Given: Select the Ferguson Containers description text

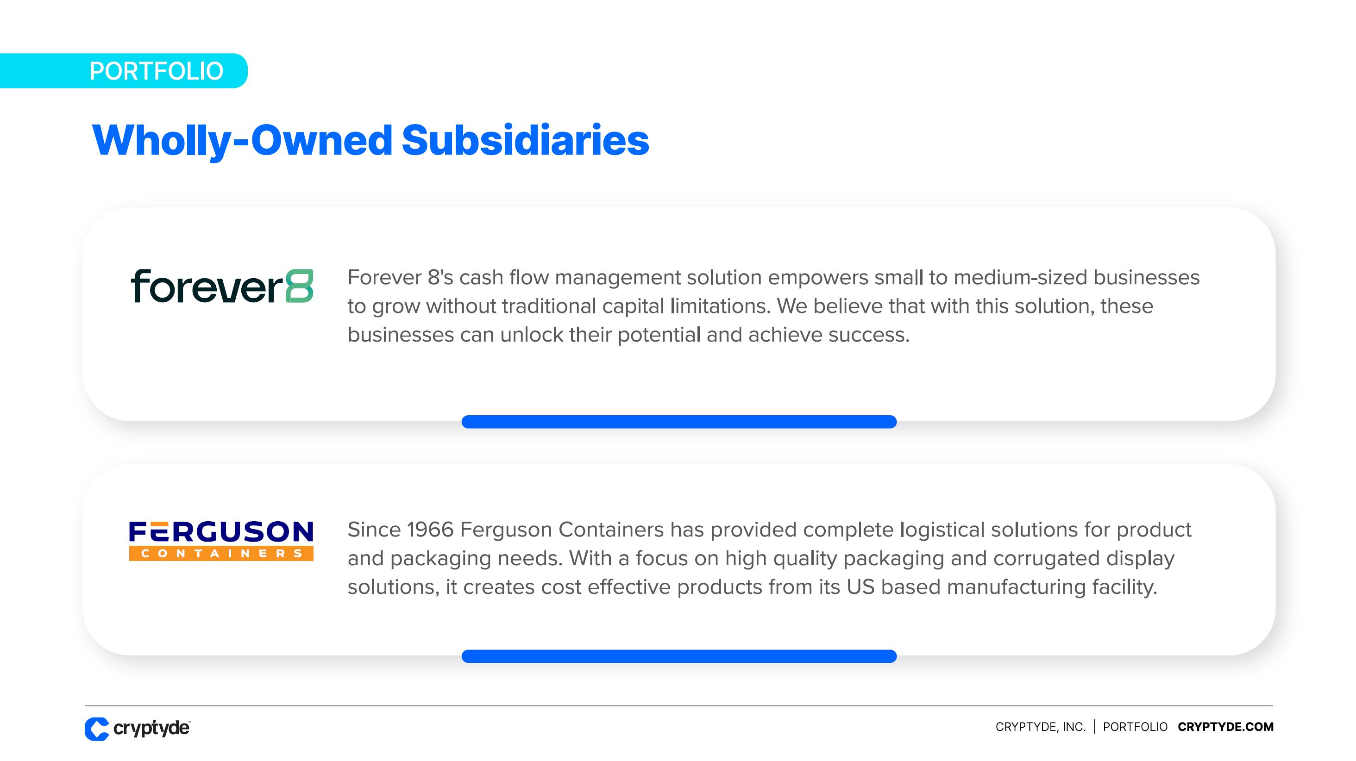Looking at the screenshot, I should (769, 558).
